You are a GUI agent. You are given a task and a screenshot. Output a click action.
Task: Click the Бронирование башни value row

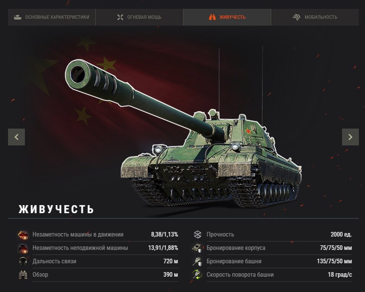pos(272,261)
